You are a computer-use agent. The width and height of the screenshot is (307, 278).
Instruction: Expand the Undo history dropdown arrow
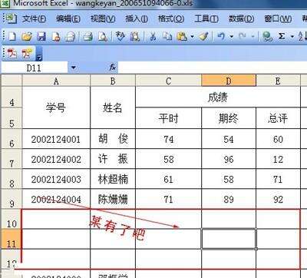click(x=232, y=37)
